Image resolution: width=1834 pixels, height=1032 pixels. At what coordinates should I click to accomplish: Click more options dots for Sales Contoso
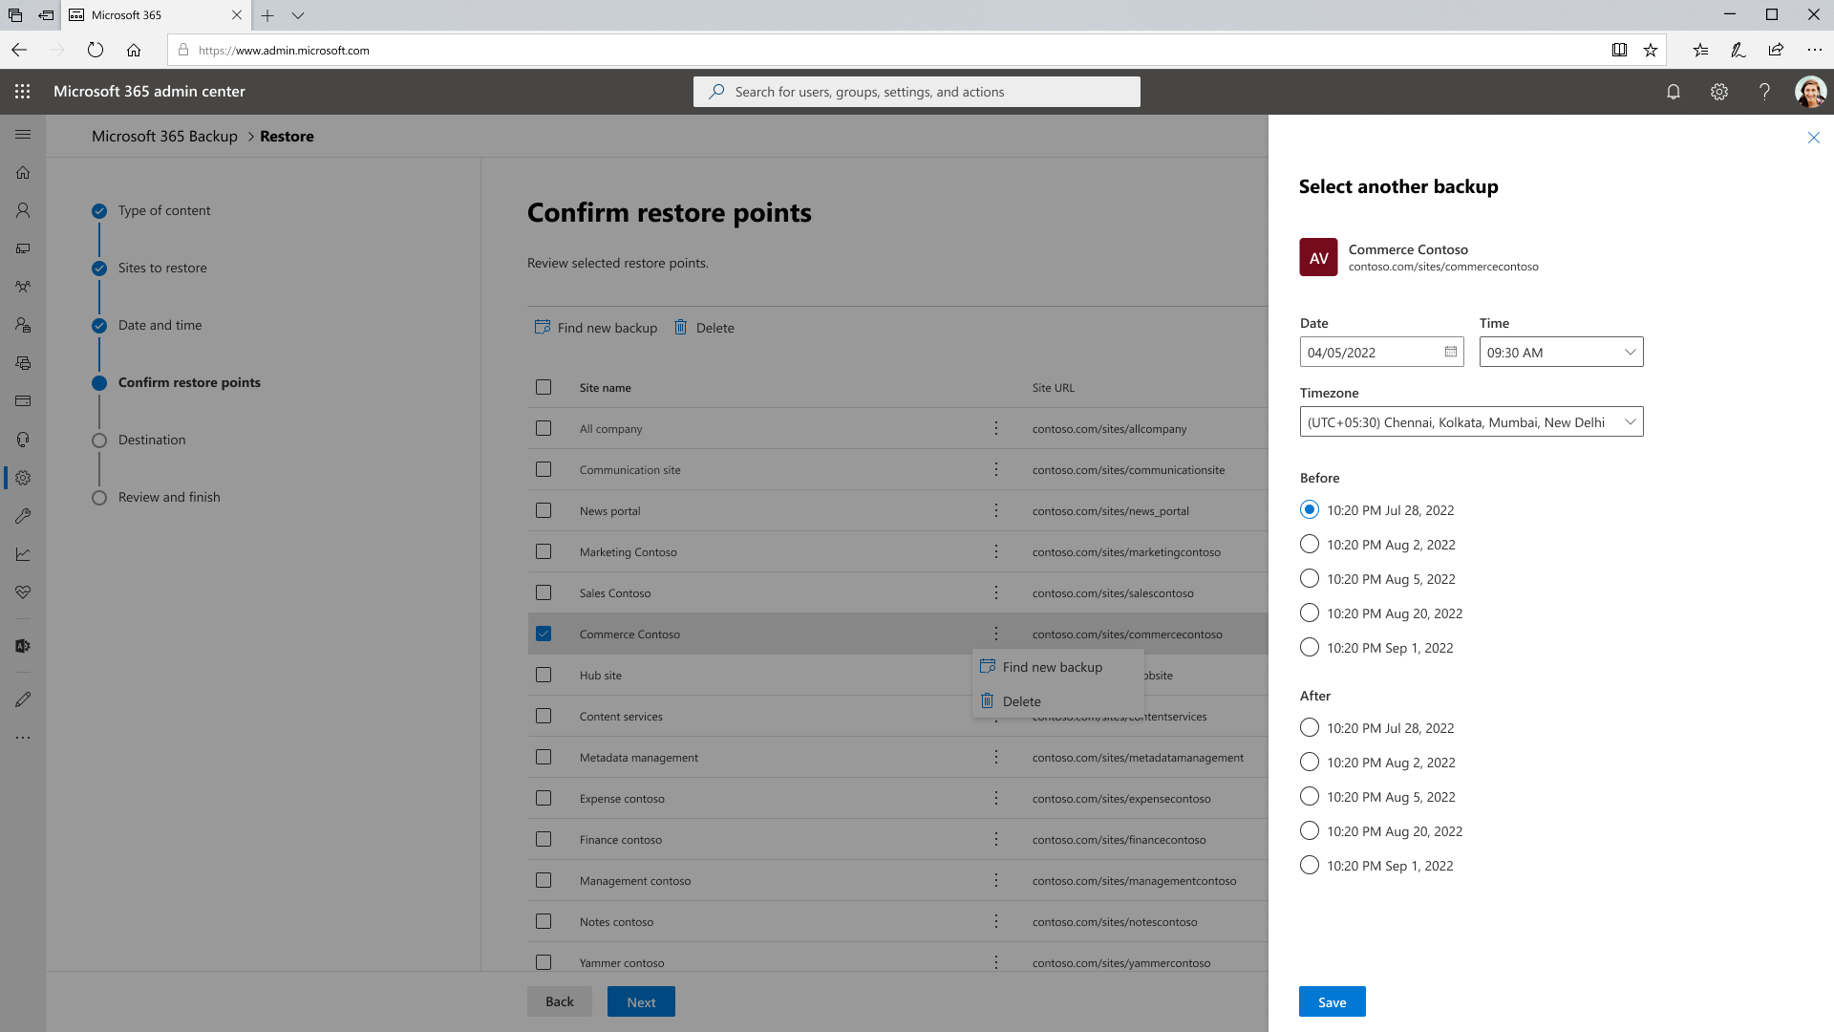pos(995,593)
